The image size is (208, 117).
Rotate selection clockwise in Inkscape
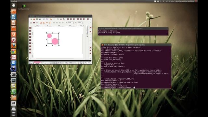click(x=44, y=23)
